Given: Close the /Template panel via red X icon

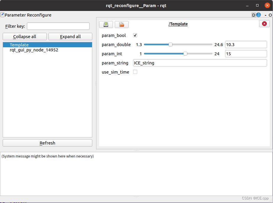Looking at the screenshot, I should click(x=264, y=24).
